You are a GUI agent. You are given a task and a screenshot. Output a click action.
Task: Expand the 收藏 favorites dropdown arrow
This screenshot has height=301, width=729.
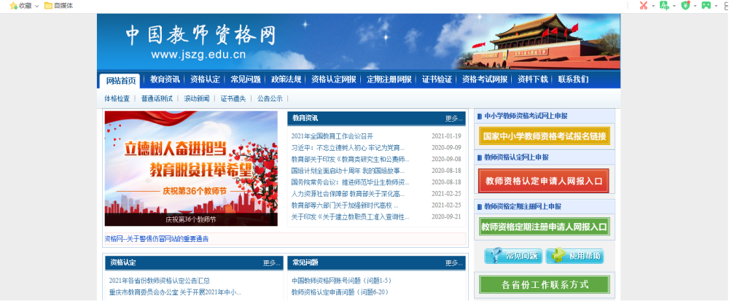click(36, 6)
